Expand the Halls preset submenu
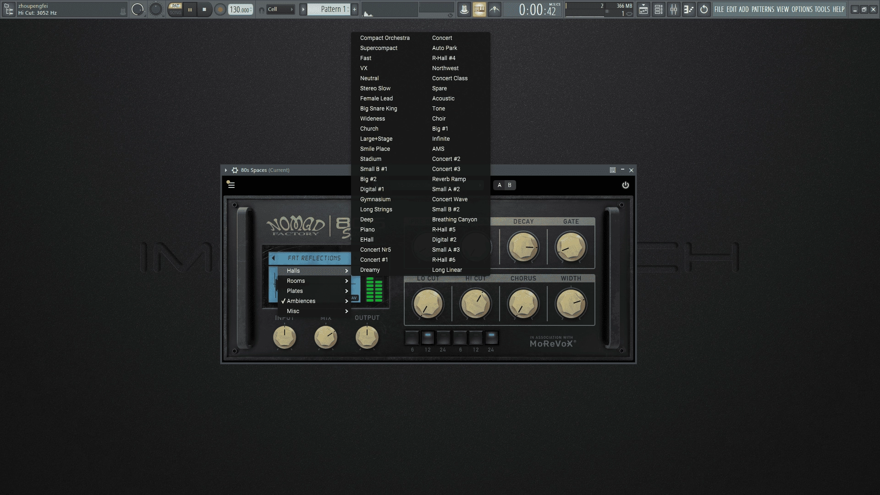Viewport: 880px width, 495px height. [314, 271]
